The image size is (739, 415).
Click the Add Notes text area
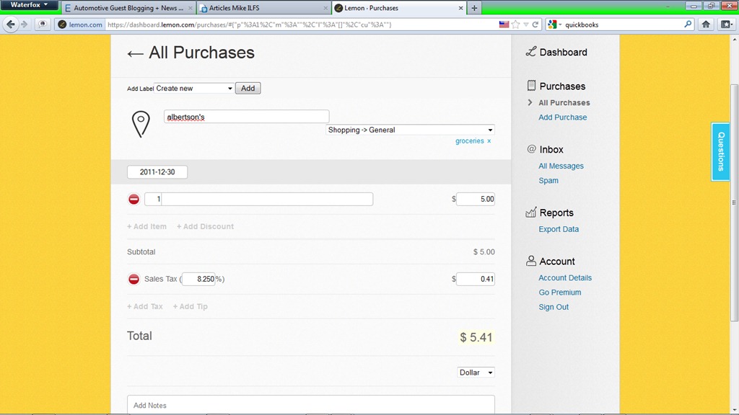click(x=310, y=405)
